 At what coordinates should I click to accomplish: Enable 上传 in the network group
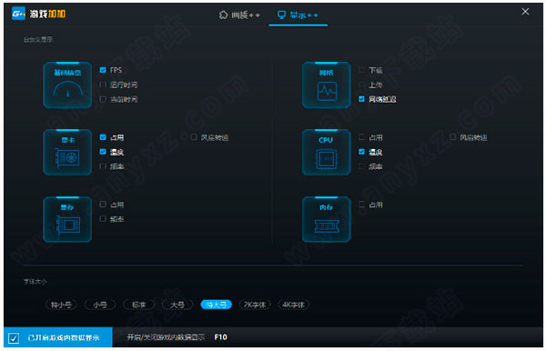pyautogui.click(x=361, y=85)
